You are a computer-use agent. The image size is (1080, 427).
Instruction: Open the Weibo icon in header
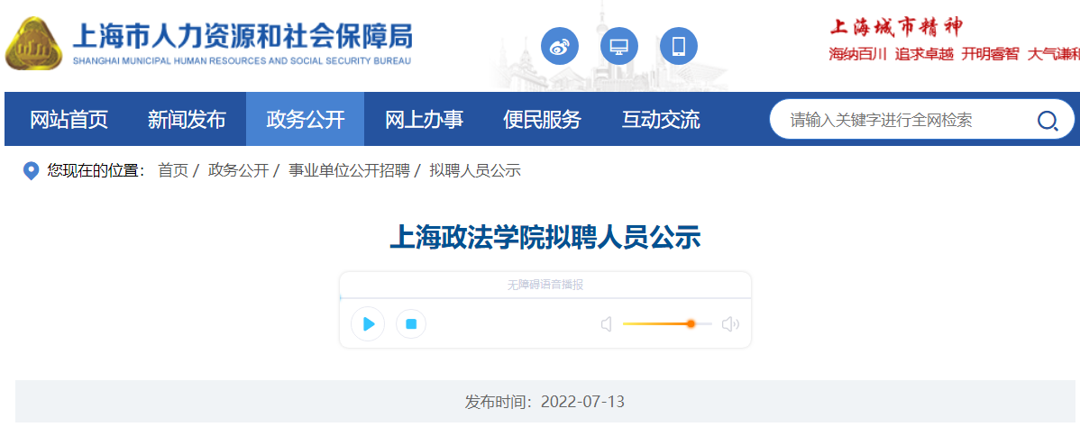coord(559,46)
